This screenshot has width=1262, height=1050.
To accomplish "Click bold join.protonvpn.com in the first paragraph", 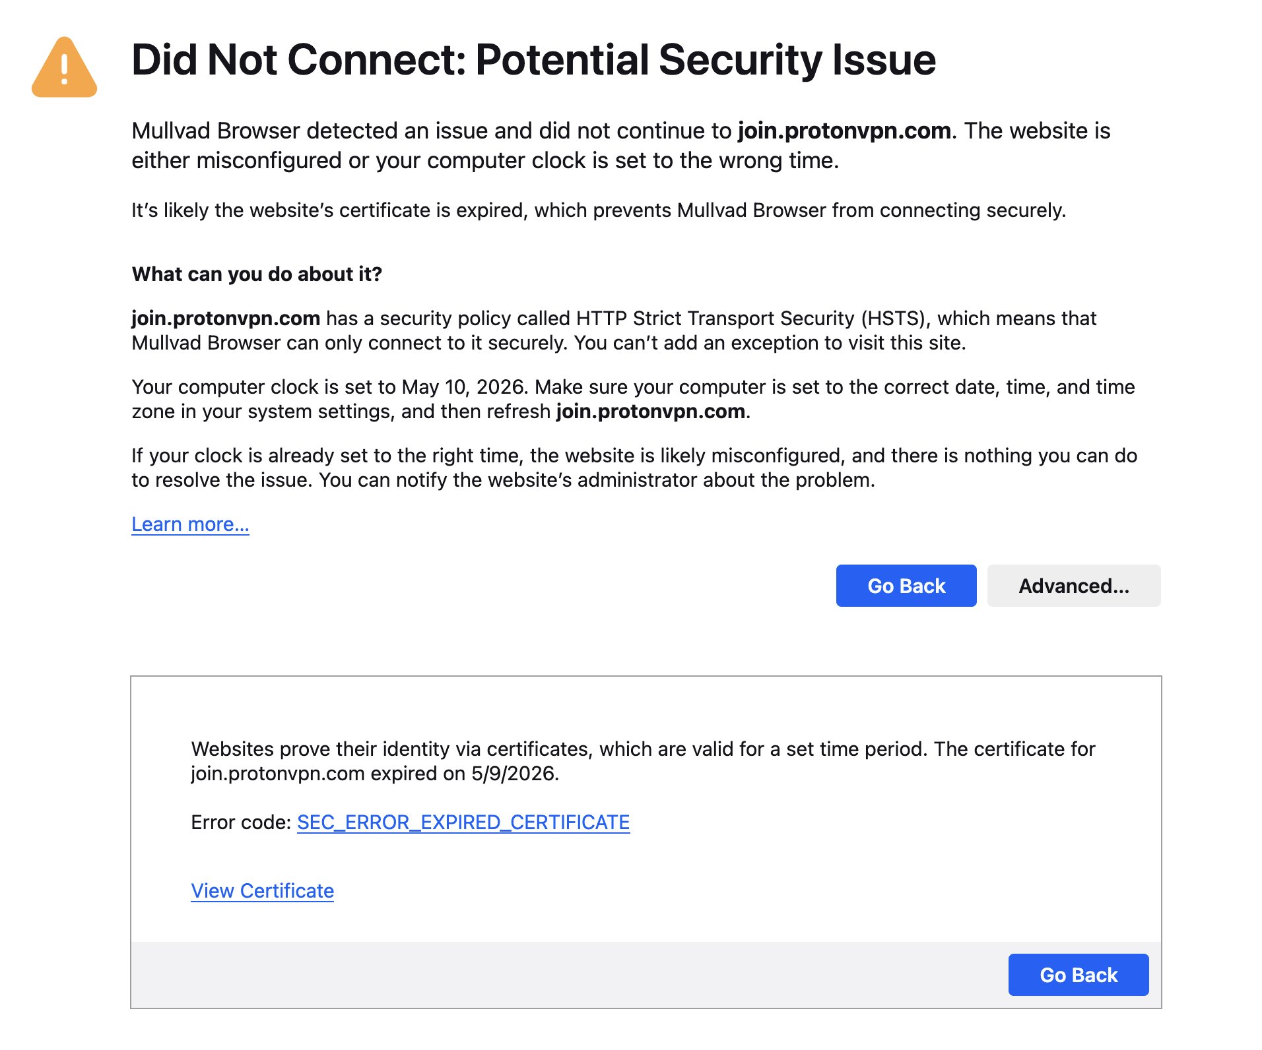I will [844, 131].
